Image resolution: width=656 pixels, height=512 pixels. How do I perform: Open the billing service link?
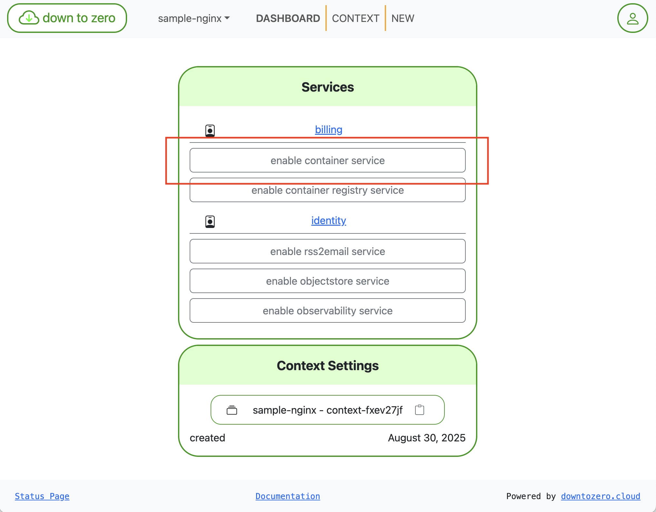click(328, 130)
